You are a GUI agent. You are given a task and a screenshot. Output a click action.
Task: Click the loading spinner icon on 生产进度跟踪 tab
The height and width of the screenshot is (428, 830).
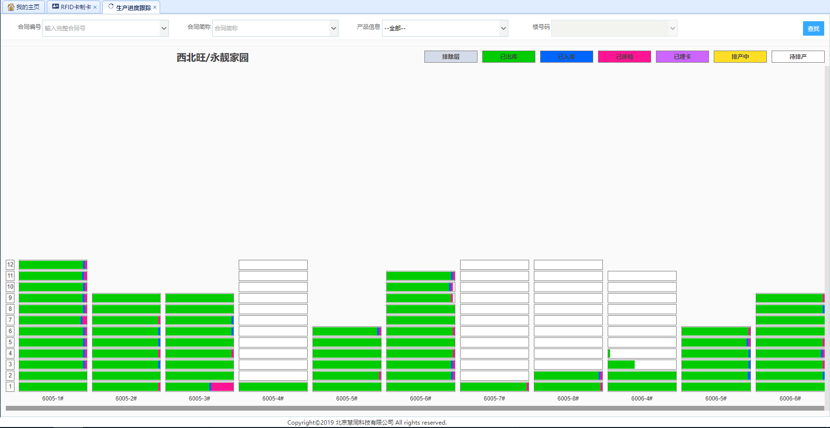(x=111, y=7)
